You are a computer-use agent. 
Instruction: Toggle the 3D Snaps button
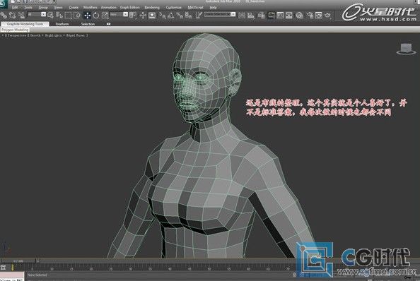163,16
